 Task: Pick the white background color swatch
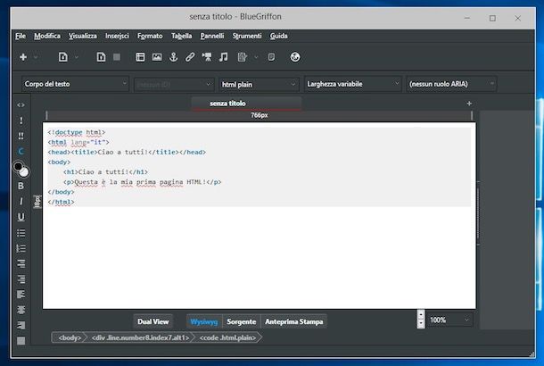click(x=24, y=172)
